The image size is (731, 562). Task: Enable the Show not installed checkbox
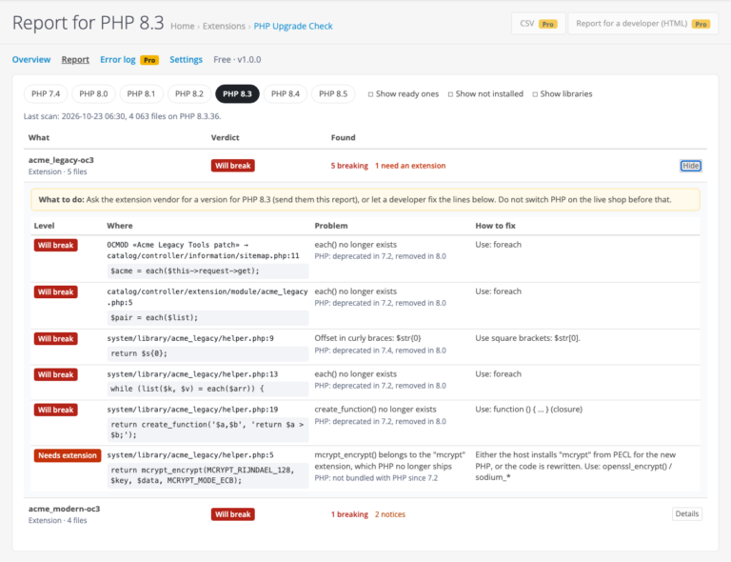[x=450, y=94]
